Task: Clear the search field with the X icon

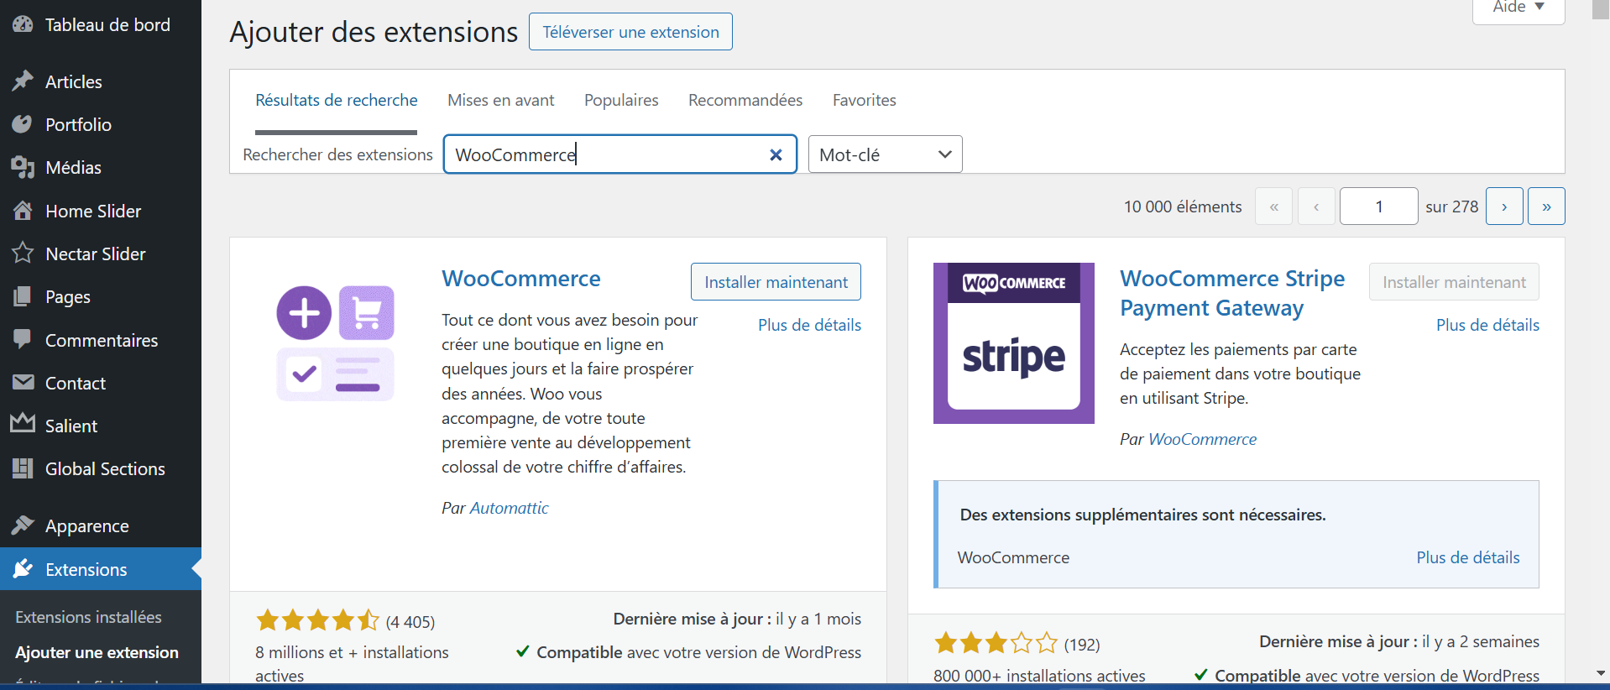Action: (x=776, y=154)
